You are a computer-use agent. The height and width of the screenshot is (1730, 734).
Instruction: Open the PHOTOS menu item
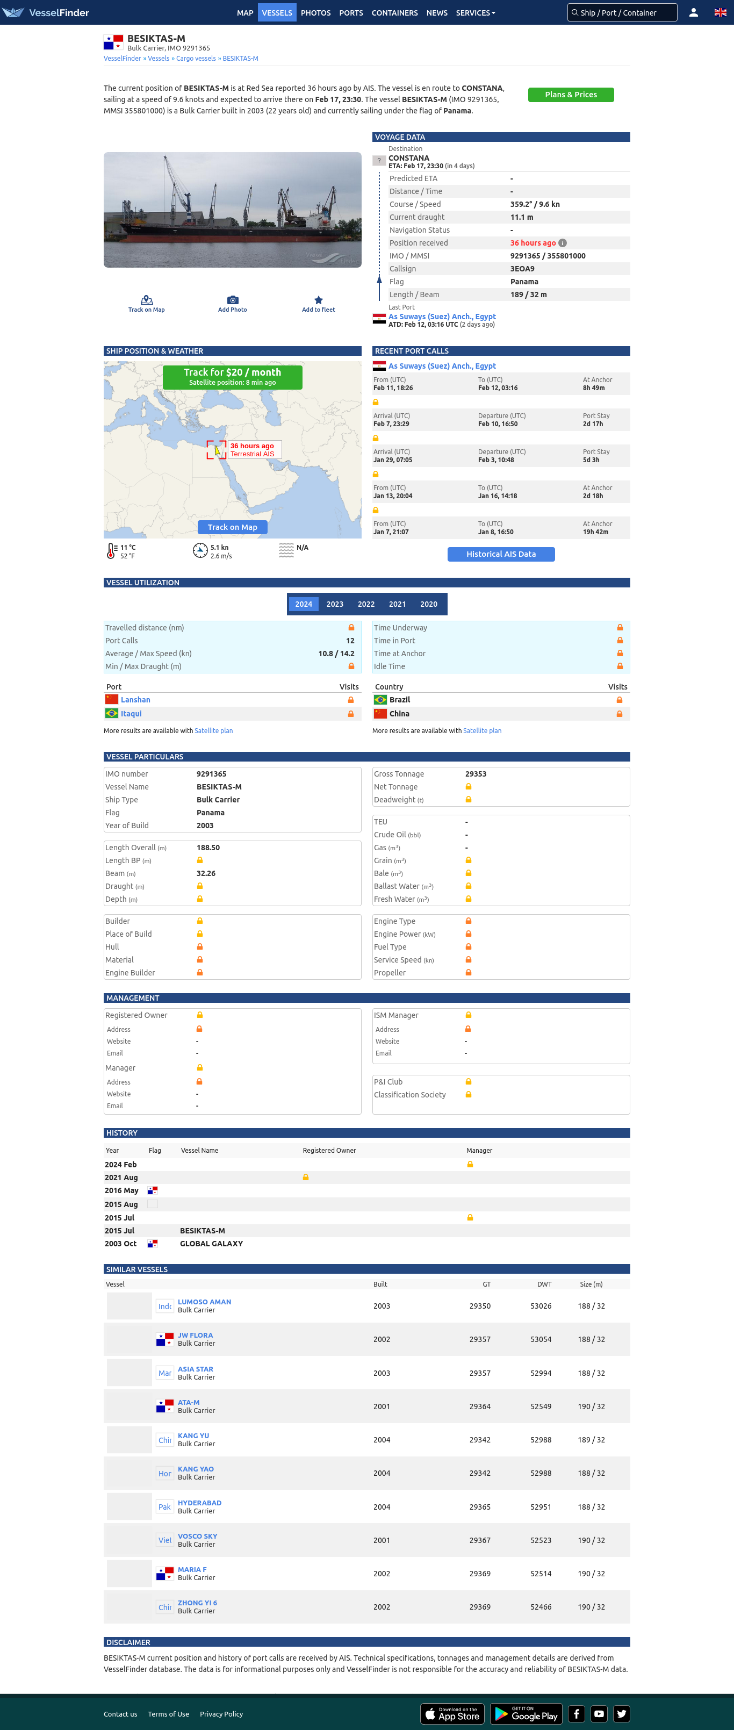(315, 13)
